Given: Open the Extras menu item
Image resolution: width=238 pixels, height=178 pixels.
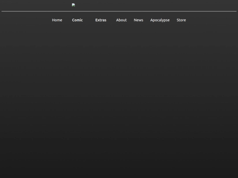Looking at the screenshot, I should coord(101,20).
